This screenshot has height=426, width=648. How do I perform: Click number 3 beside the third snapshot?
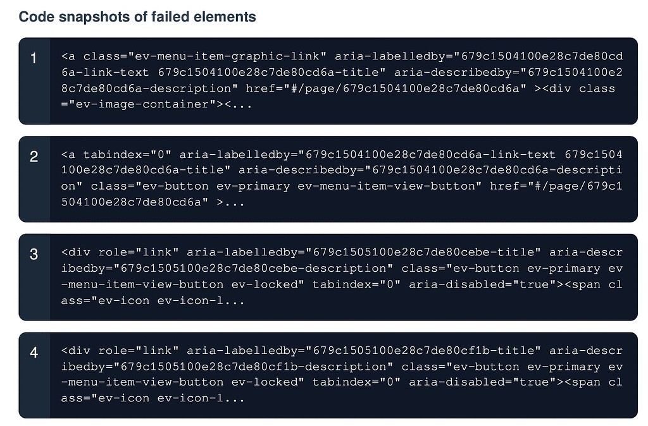[x=34, y=254]
